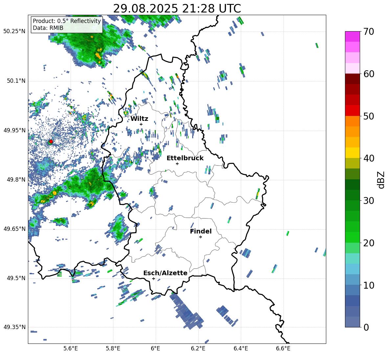The image size is (389, 355).
Task: Click the 6.4°E longitude label
Action: click(241, 348)
